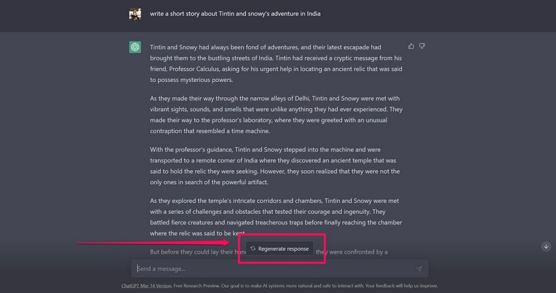Click the ChatGPT logo avatar beside the response
This screenshot has width=556, height=293.
coord(135,47)
